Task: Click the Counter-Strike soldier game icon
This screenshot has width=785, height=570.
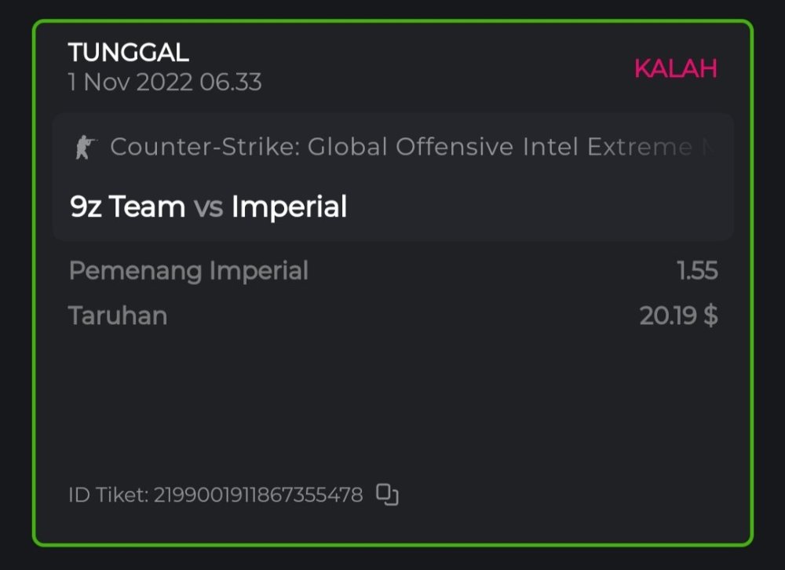Action: pyautogui.click(x=84, y=148)
